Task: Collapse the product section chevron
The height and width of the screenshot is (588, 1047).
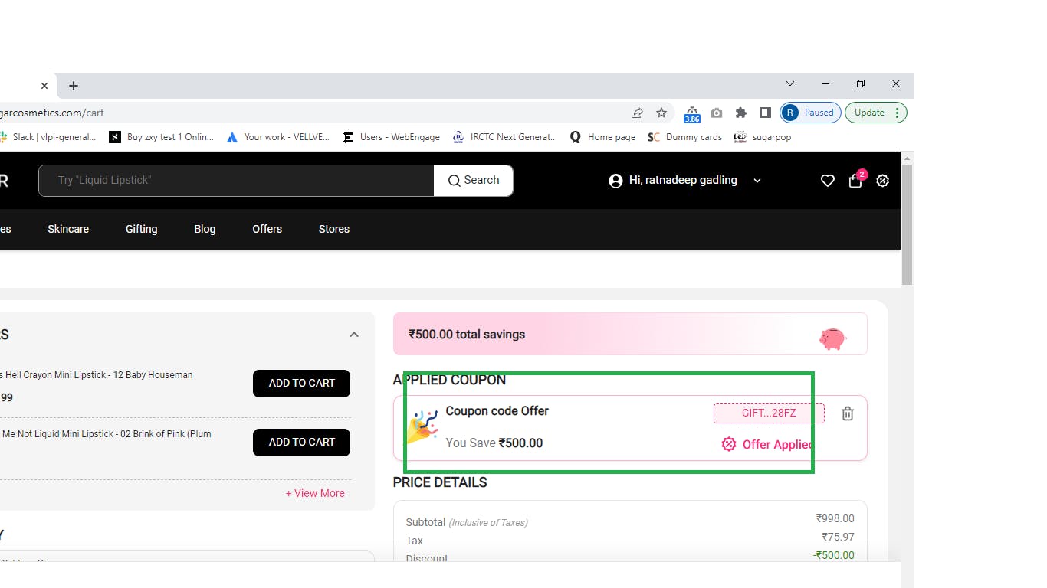Action: coord(354,335)
